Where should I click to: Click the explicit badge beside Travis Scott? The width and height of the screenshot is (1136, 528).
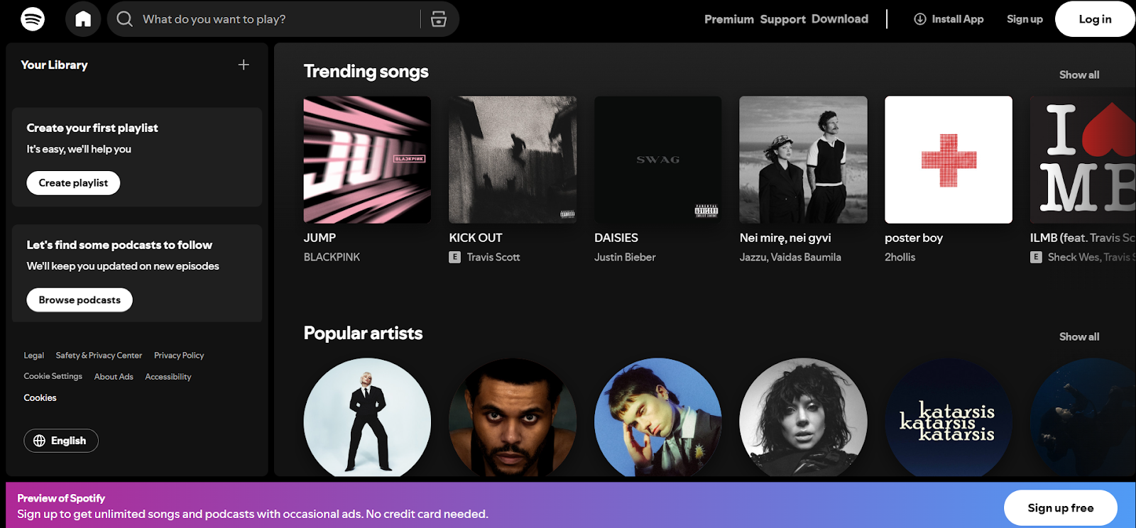tap(455, 257)
